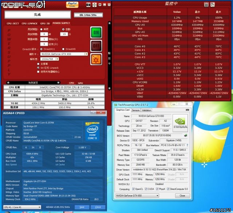This screenshot has height=213, width=233.
Task: Open the 1024x768 resolution dropdown
Action: point(50,59)
